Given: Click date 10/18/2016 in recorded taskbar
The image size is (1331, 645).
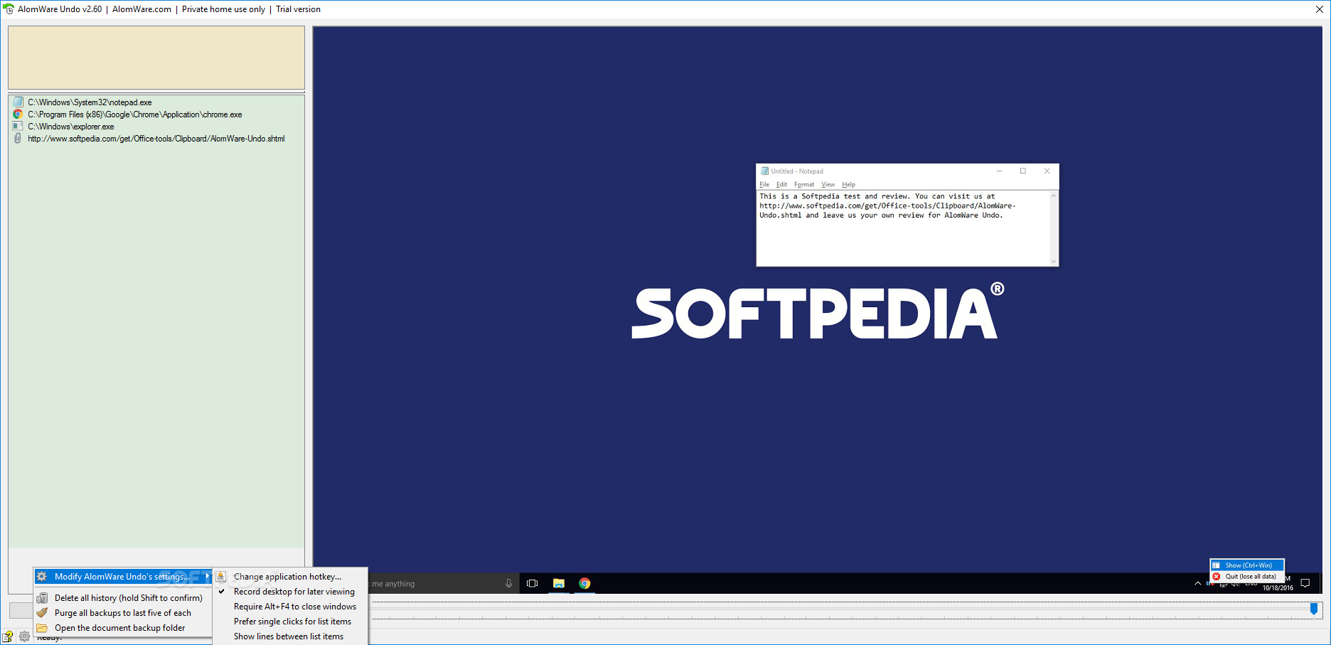Looking at the screenshot, I should (1278, 588).
